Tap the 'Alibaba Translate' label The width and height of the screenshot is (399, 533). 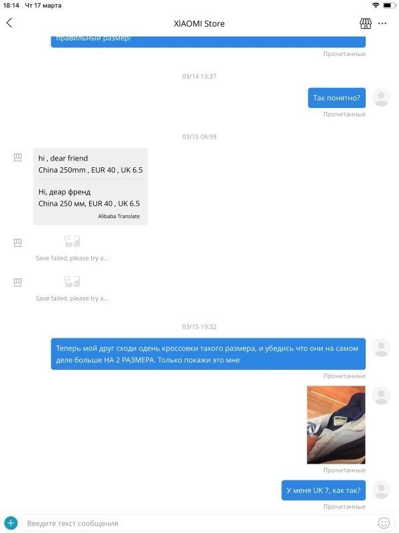pos(119,216)
